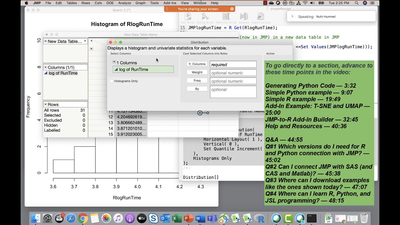Open Photos app in the dock
The width and height of the screenshot is (400, 225).
tap(106, 218)
